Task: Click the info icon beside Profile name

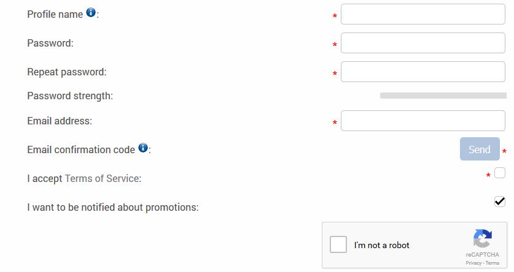Action: [91, 12]
